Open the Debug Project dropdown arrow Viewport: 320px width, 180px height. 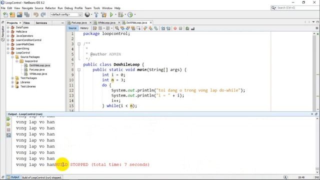125,14
